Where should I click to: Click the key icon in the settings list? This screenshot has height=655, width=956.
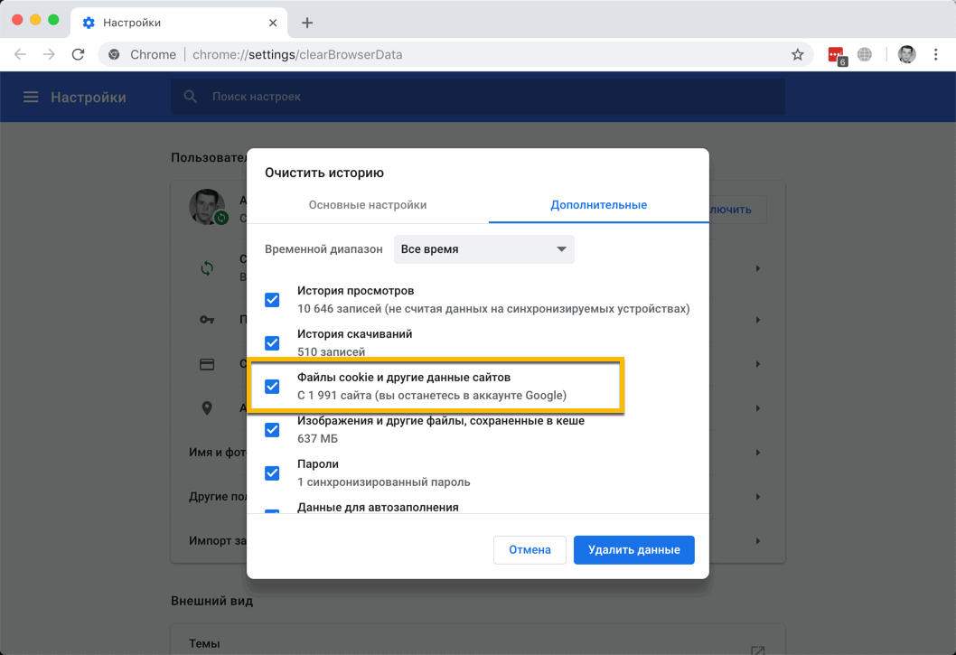coord(206,320)
